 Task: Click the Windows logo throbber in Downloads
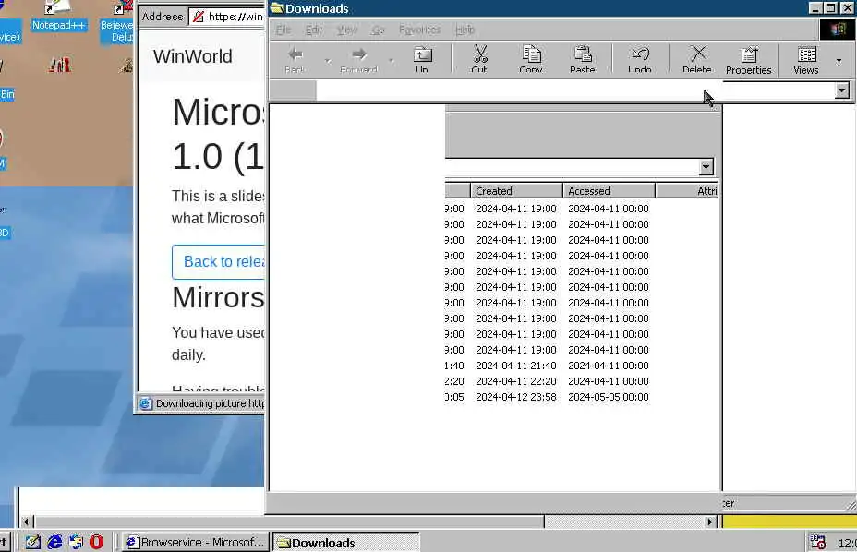point(837,30)
